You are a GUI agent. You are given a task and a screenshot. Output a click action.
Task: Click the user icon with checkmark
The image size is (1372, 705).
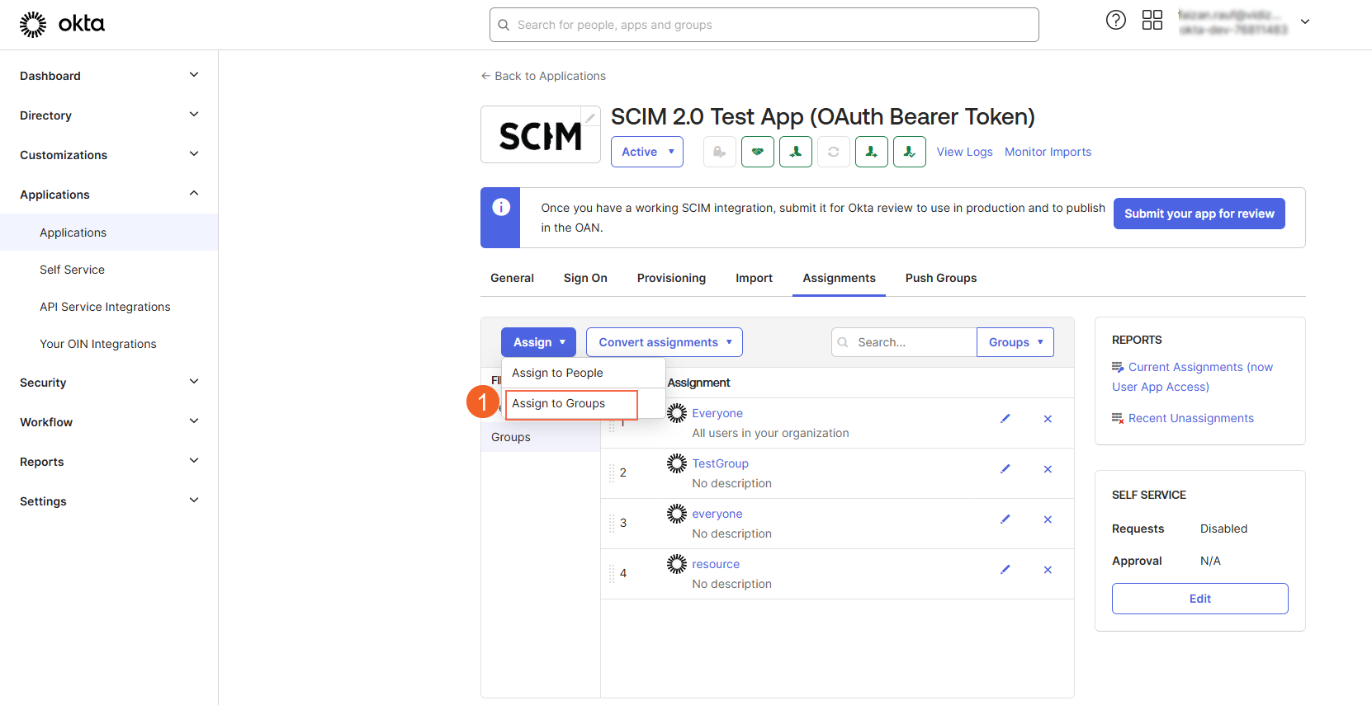point(909,152)
